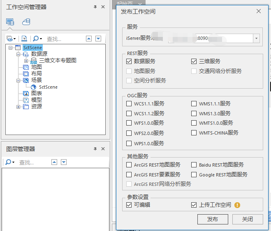Click the Layer Manager 查找 search field
Viewport: 271px width, 231px height.
(x=34, y=162)
